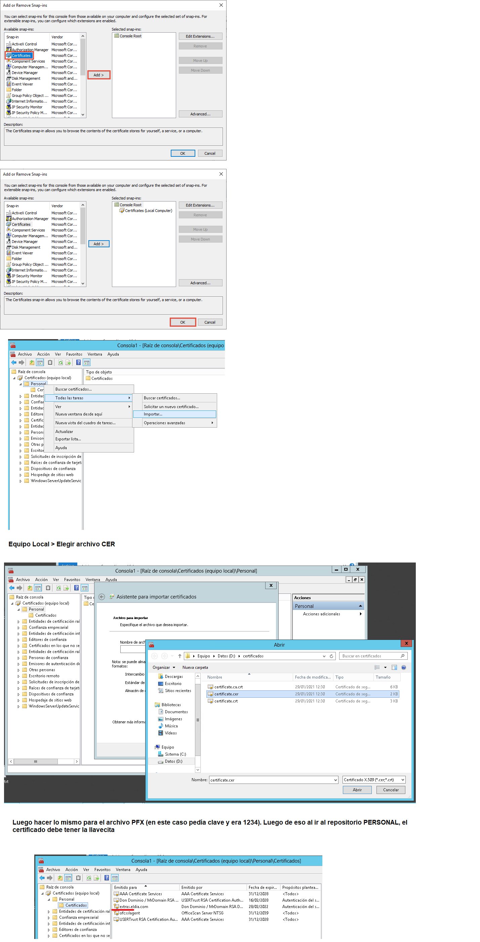Image resolution: width=480 pixels, height=942 pixels.
Task: Open the Organizar dropdown
Action: 164,667
